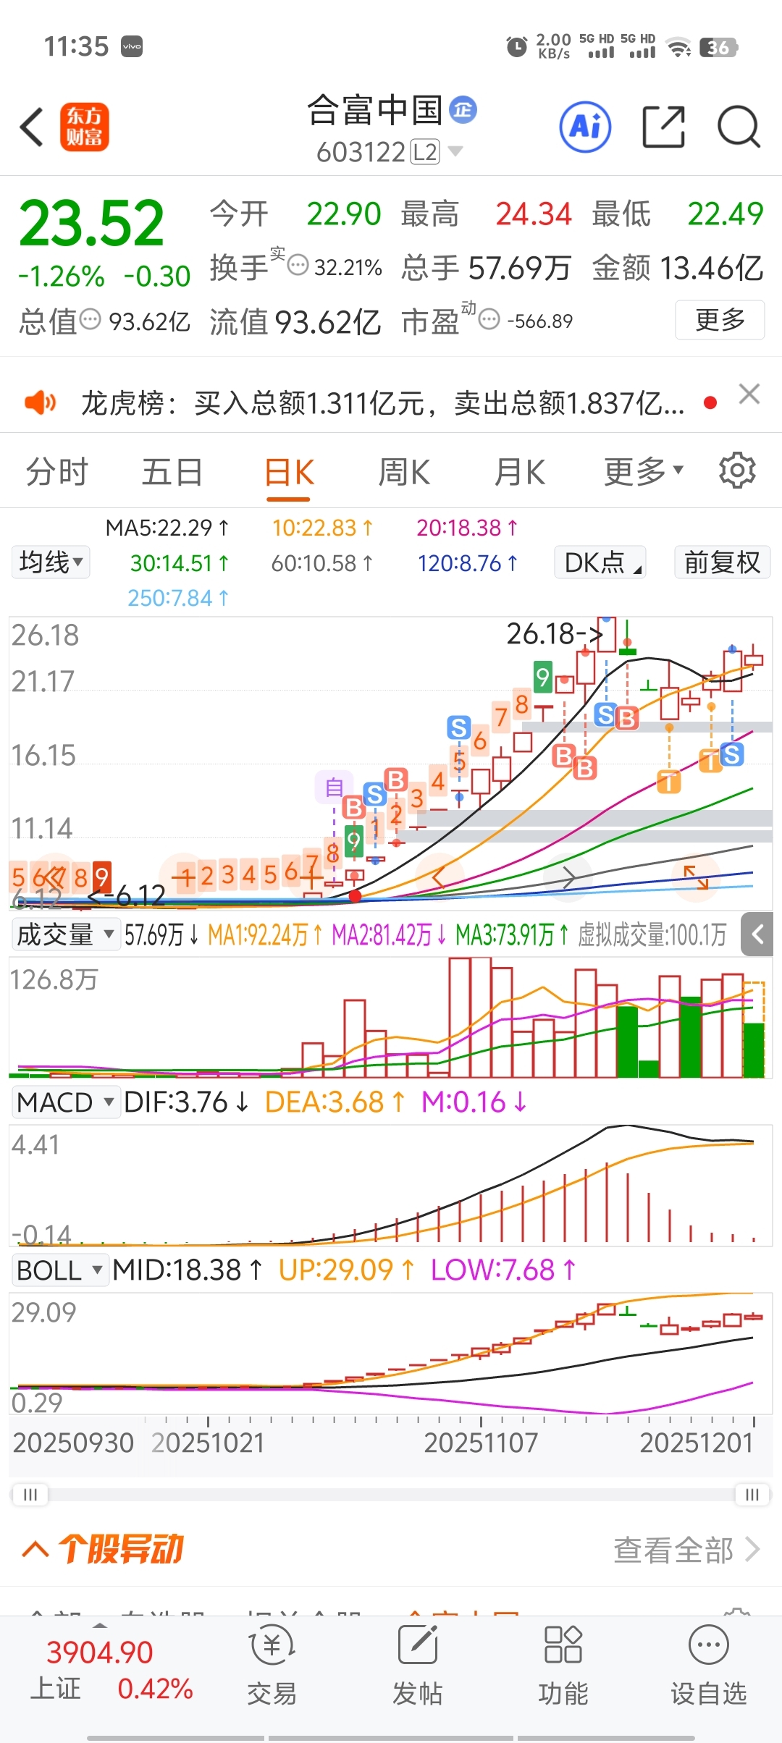Tap the orange speaker announcement icon
Screen dimensions: 782x1743
[41, 402]
